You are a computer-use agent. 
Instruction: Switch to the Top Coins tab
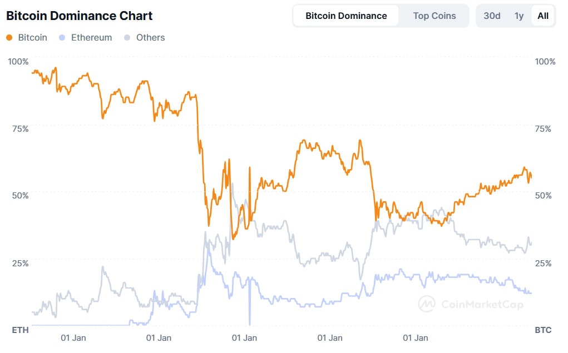434,16
